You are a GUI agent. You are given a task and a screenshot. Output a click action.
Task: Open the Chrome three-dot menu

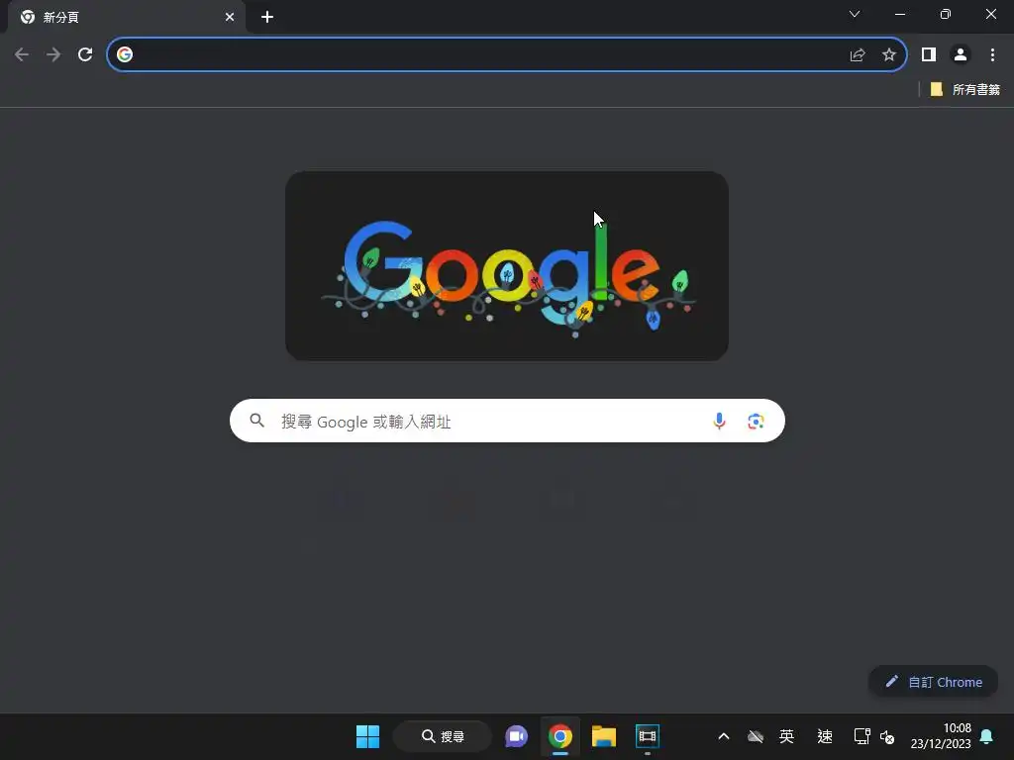click(x=992, y=55)
